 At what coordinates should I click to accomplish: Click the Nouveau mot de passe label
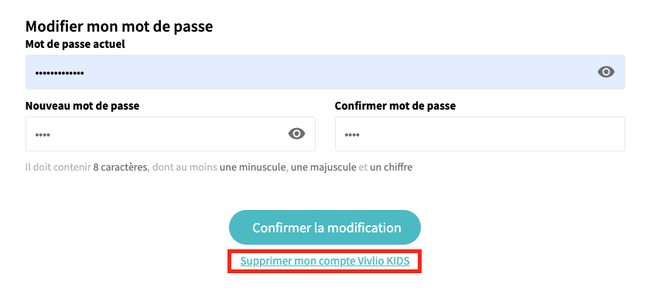[83, 106]
